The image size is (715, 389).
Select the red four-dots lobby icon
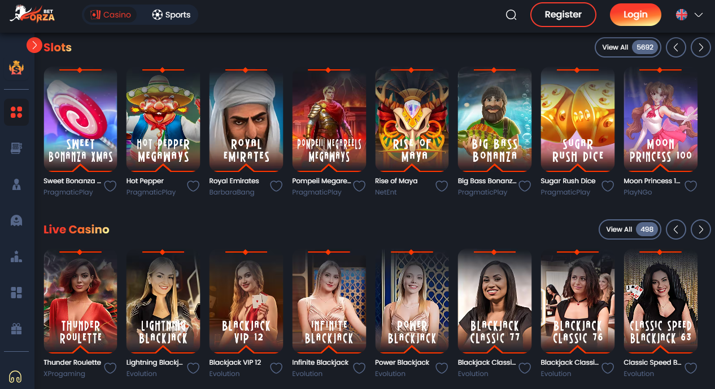[x=16, y=112]
